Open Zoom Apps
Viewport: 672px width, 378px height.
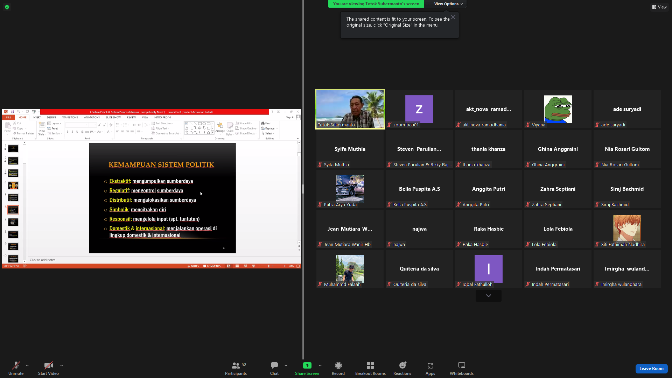430,368
